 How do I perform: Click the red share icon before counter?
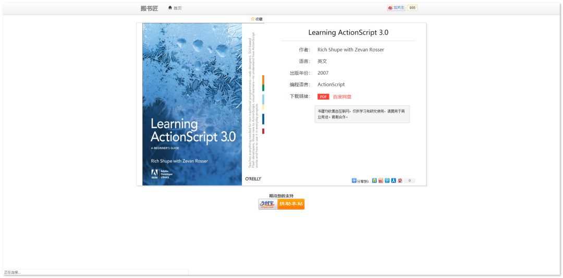click(x=400, y=181)
